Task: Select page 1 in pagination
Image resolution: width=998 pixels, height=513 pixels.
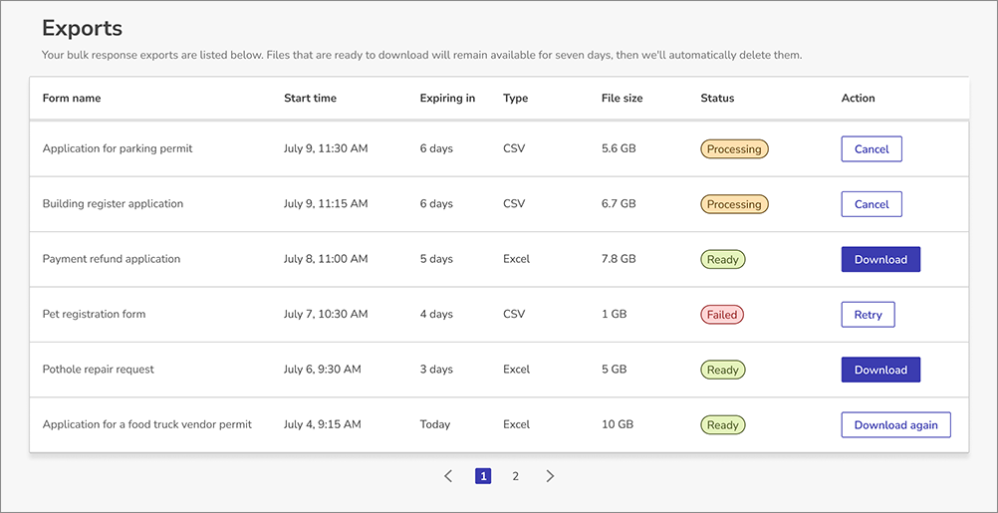Action: [x=483, y=476]
